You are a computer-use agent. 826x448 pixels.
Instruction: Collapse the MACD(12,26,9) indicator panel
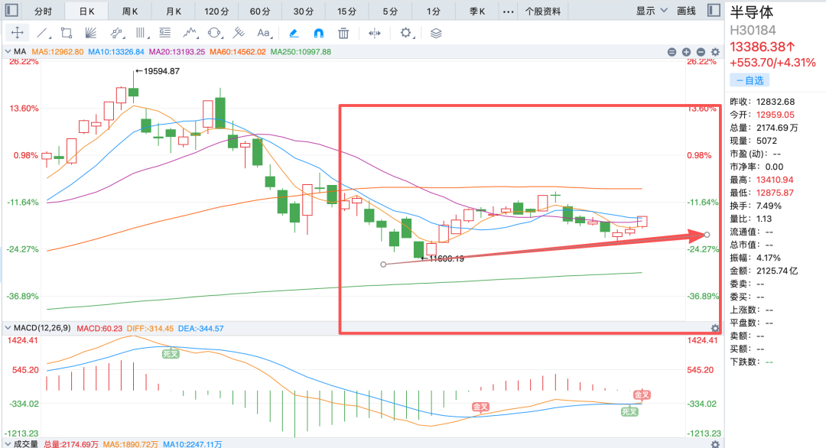8,328
